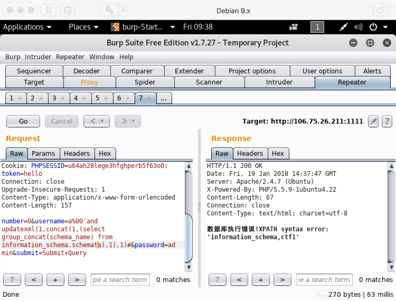Click the Cancel button
Screen dimensions: 396x301
pyautogui.click(x=62, y=121)
